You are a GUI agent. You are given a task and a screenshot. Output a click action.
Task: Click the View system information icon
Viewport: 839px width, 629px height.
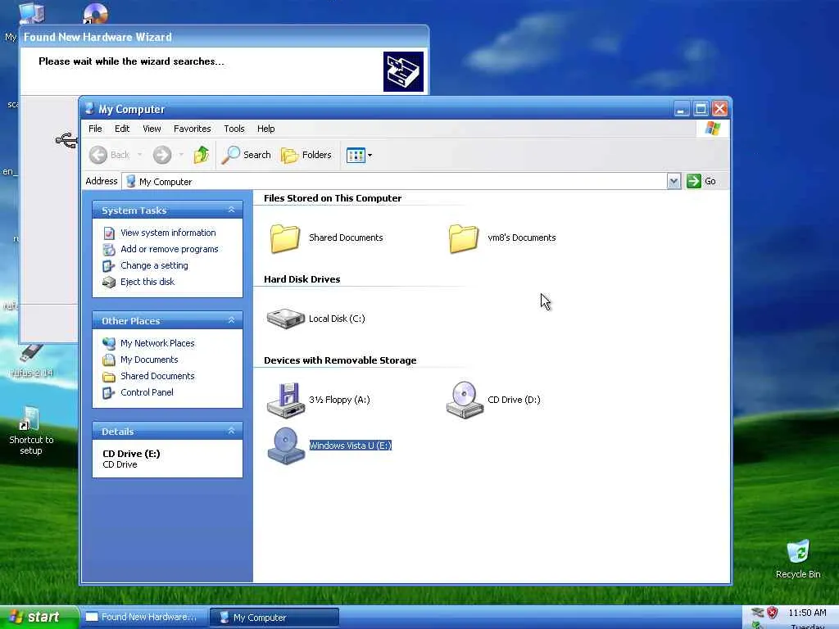[109, 233]
